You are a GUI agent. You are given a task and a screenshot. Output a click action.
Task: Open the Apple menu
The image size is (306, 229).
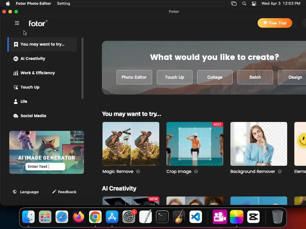click(8, 4)
